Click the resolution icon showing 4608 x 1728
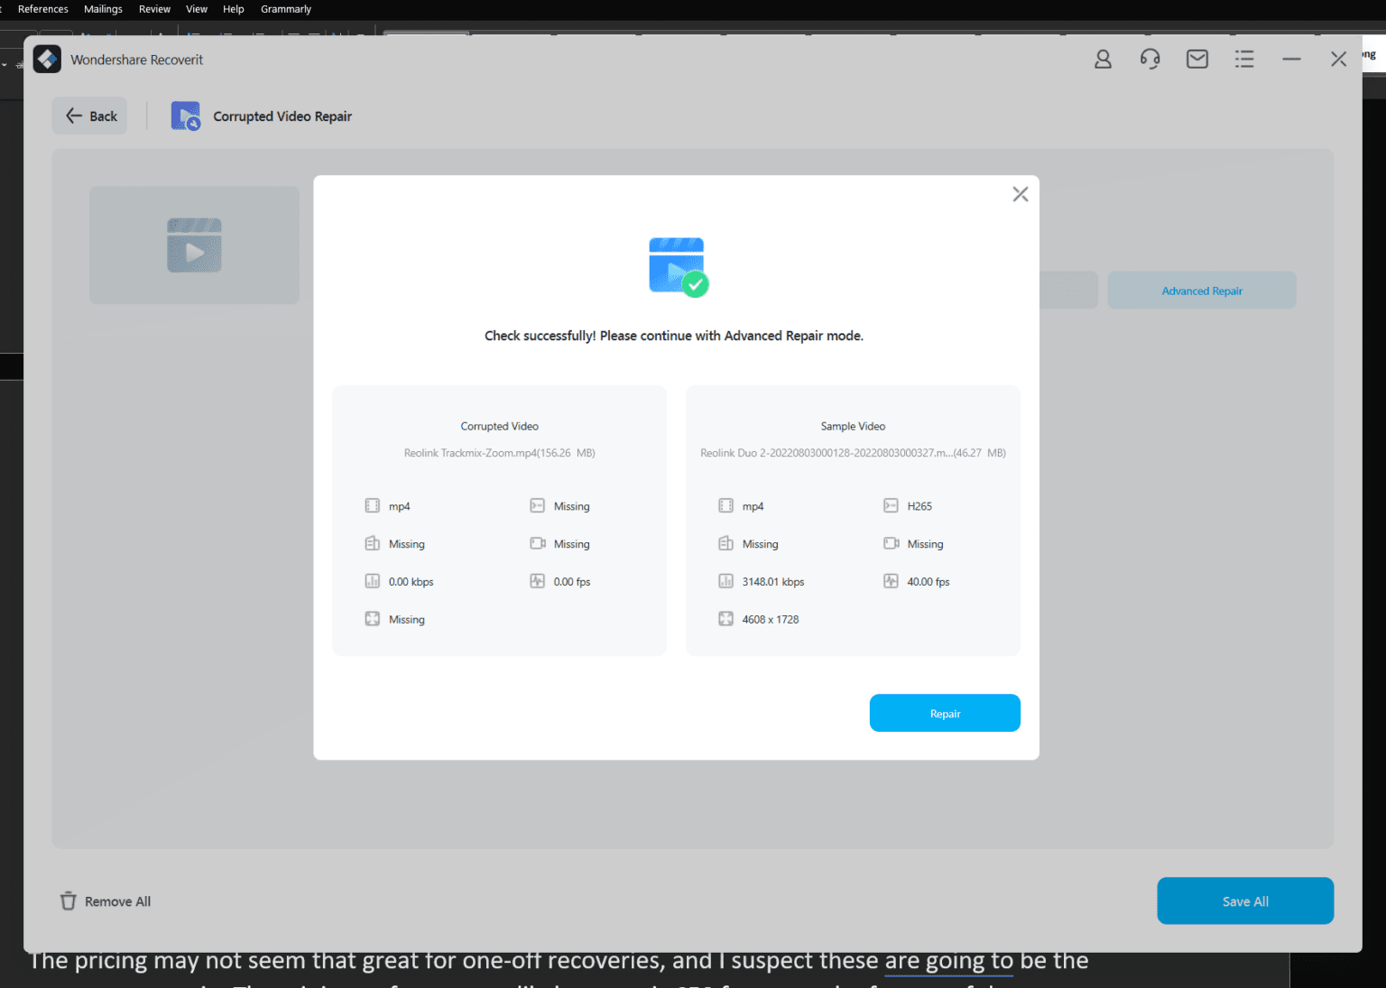The width and height of the screenshot is (1386, 988). pos(726,618)
